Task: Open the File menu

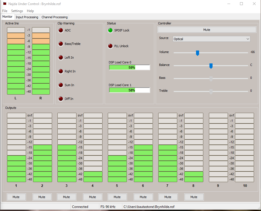Action: pos(5,11)
